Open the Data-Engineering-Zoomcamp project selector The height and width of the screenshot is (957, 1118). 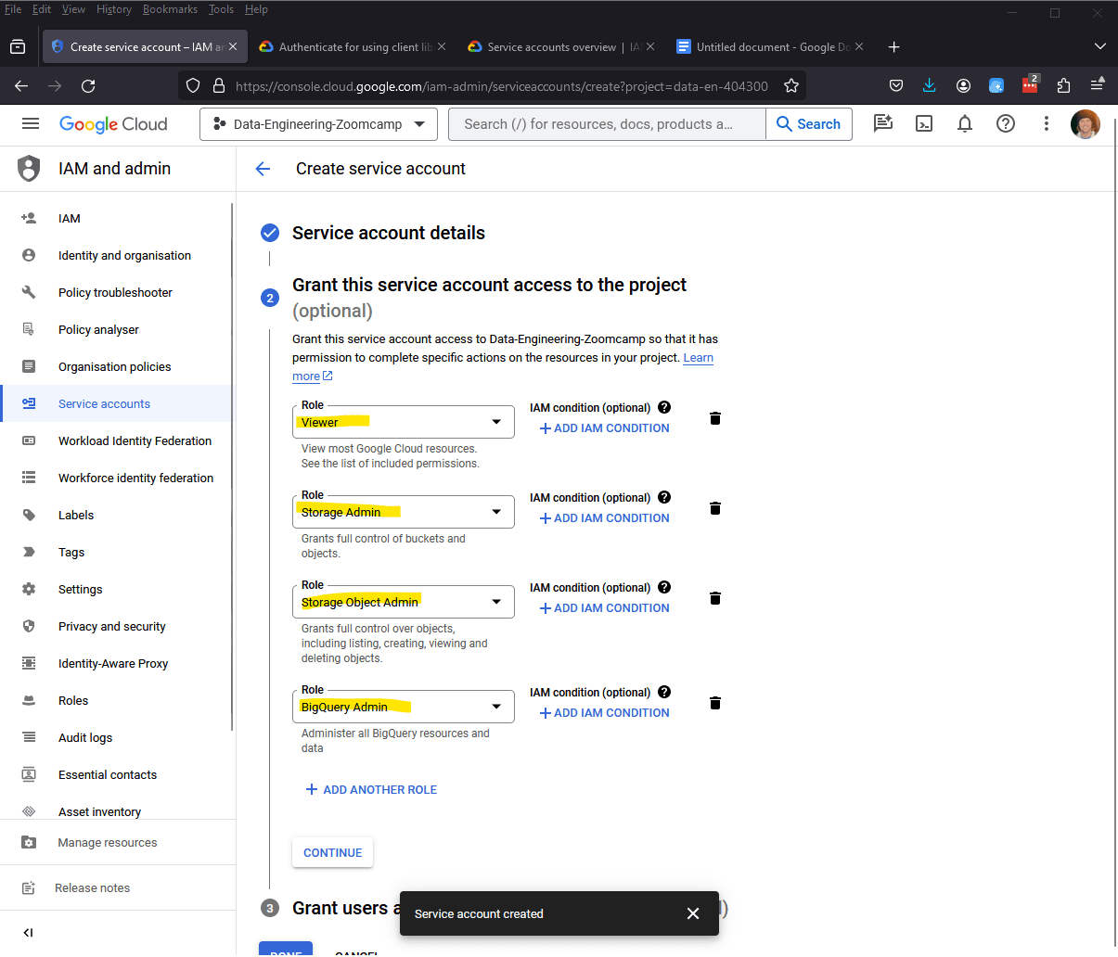318,124
